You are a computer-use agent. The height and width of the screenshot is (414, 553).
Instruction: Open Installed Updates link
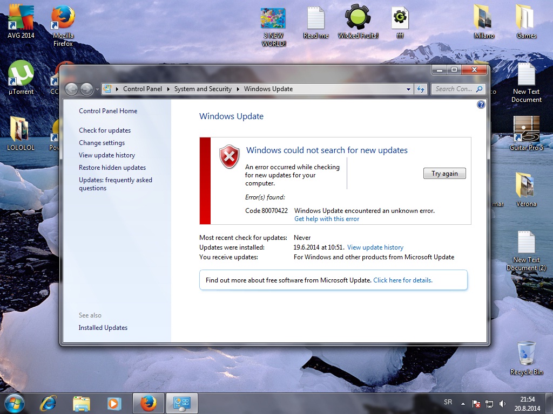[x=103, y=328]
